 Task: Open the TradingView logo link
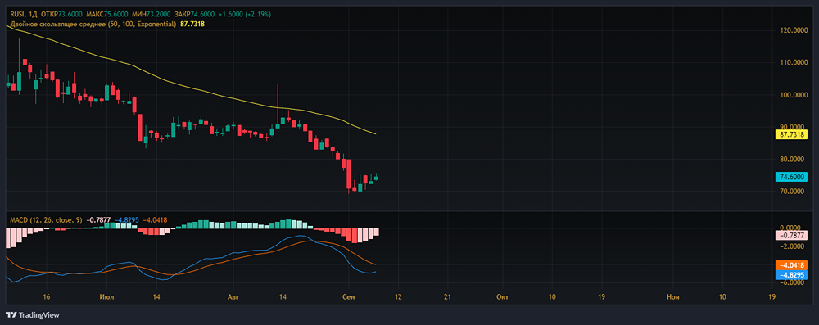(x=33, y=315)
